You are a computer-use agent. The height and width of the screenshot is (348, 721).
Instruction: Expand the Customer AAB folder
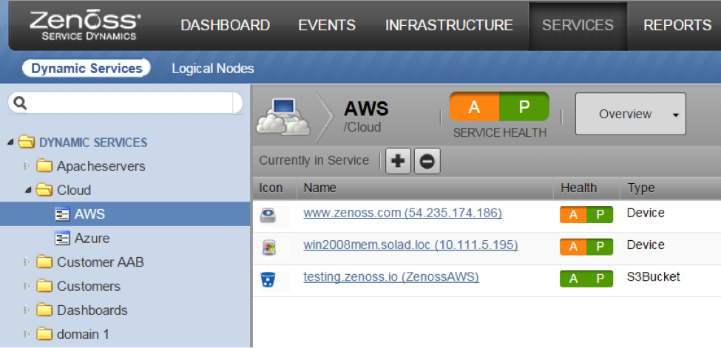tap(27, 262)
